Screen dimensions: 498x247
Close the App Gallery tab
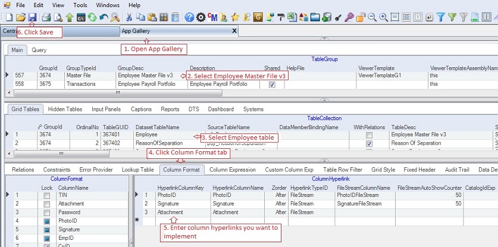[234, 31]
